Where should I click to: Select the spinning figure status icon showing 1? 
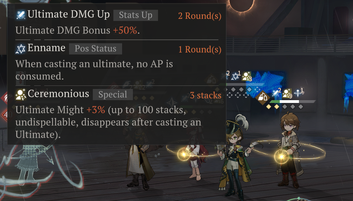299,92
